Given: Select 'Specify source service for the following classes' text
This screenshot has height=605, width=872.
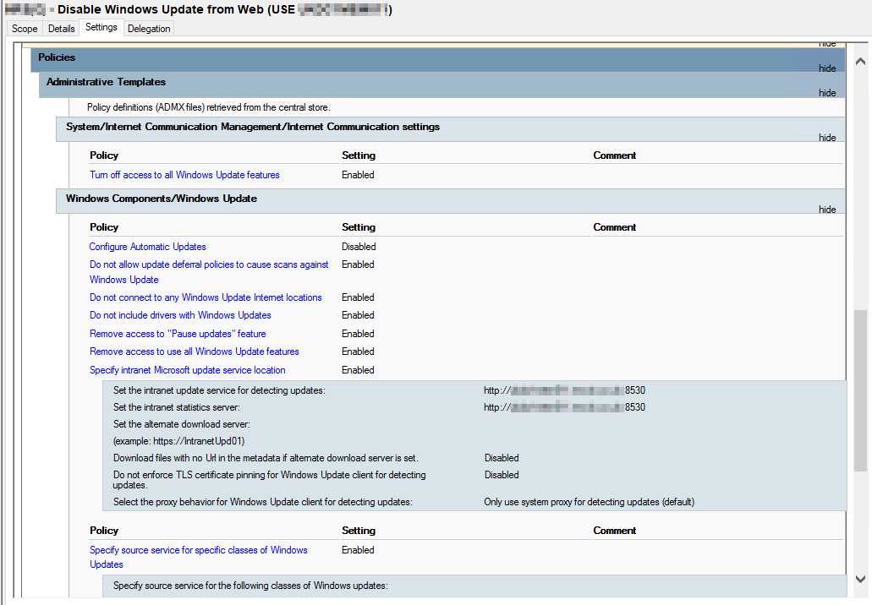Looking at the screenshot, I should [x=251, y=585].
